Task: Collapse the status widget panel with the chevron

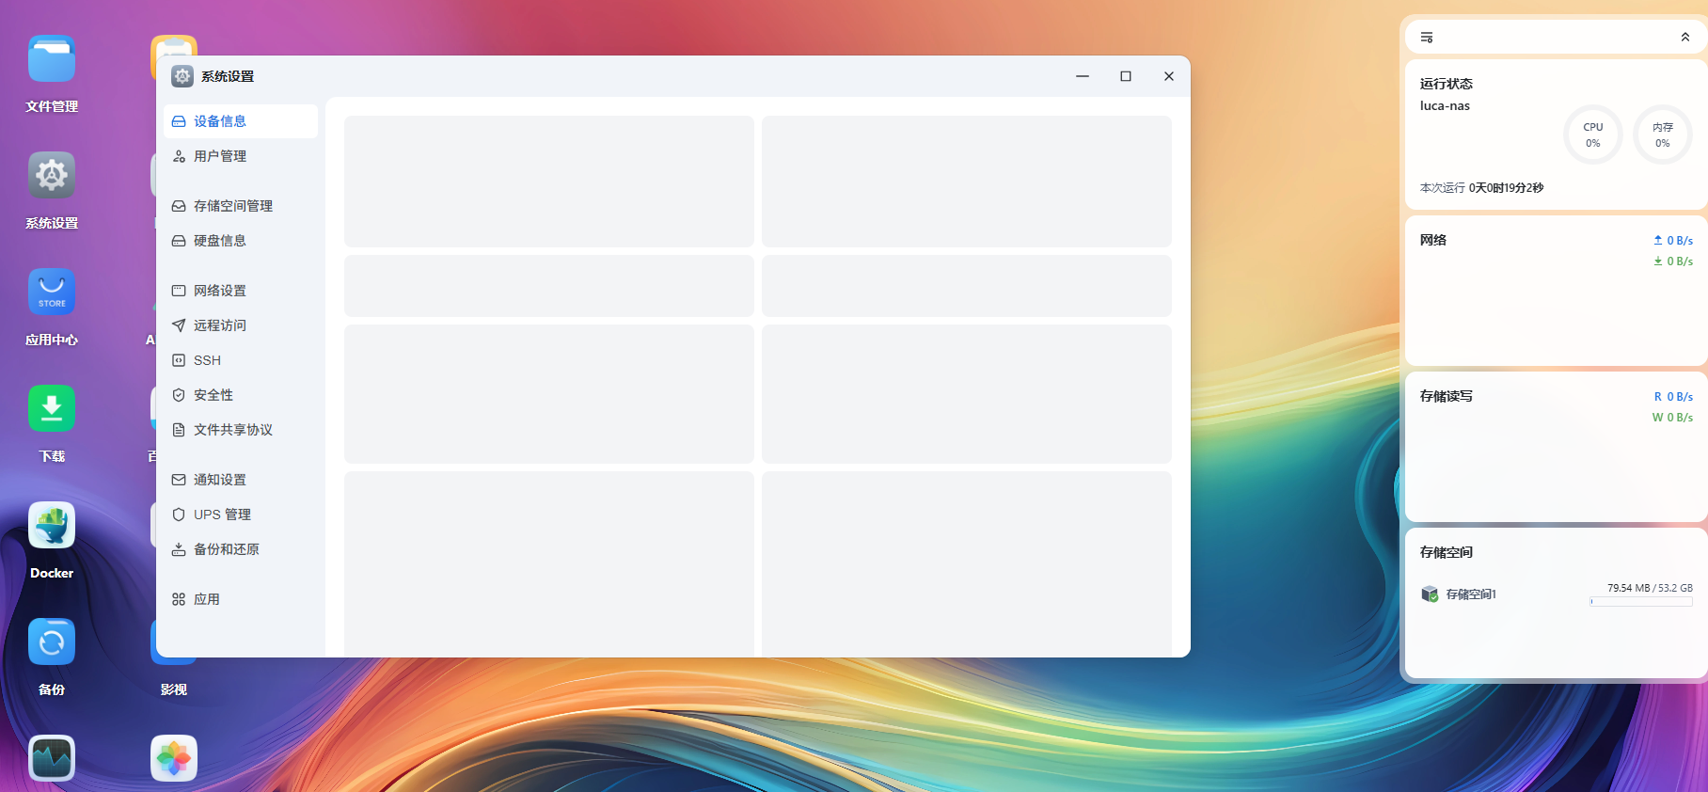Action: 1685,38
